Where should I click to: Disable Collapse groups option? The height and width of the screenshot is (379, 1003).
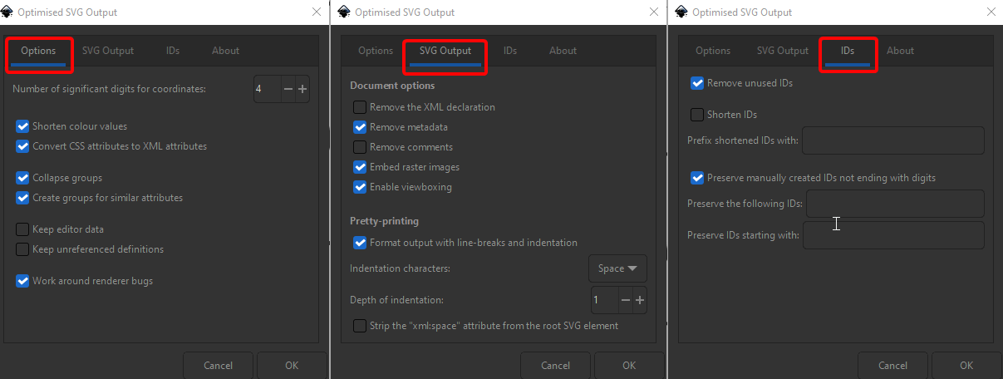point(22,178)
